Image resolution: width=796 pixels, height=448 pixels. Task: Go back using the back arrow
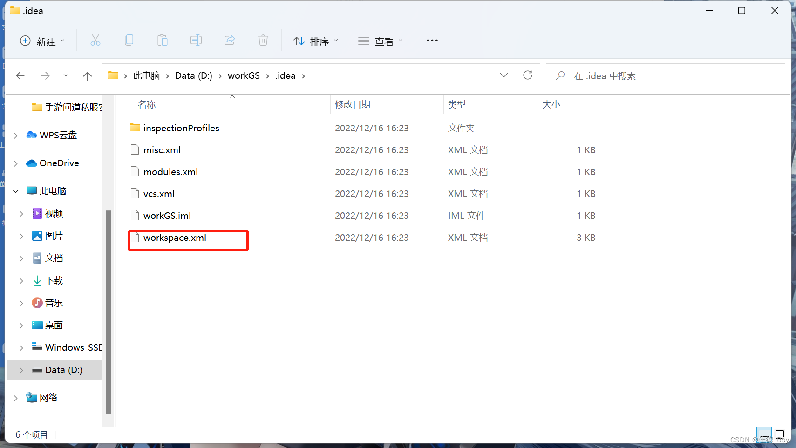tap(20, 75)
